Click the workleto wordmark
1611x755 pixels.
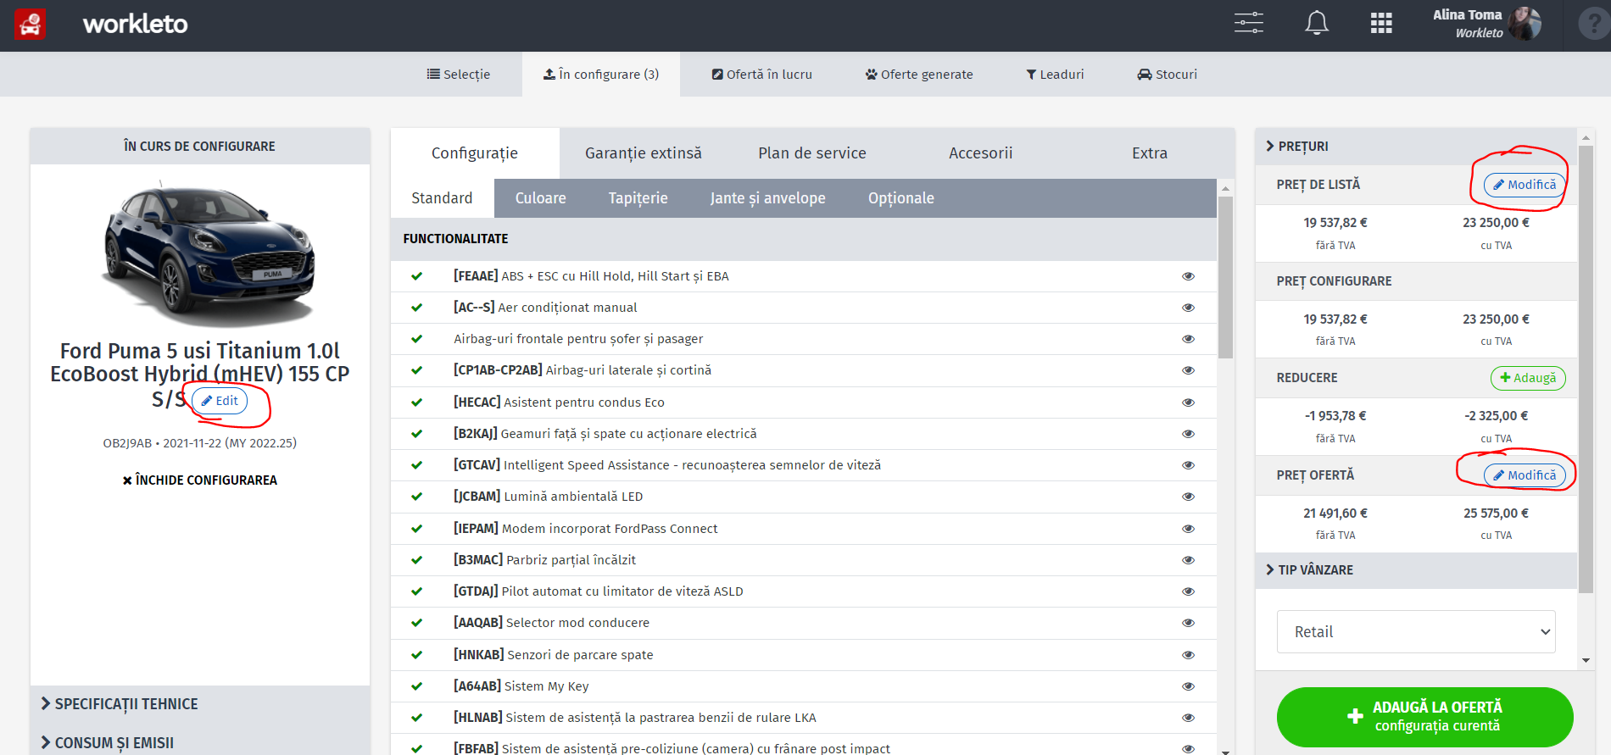[135, 24]
